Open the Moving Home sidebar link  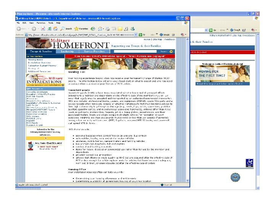point(35,60)
